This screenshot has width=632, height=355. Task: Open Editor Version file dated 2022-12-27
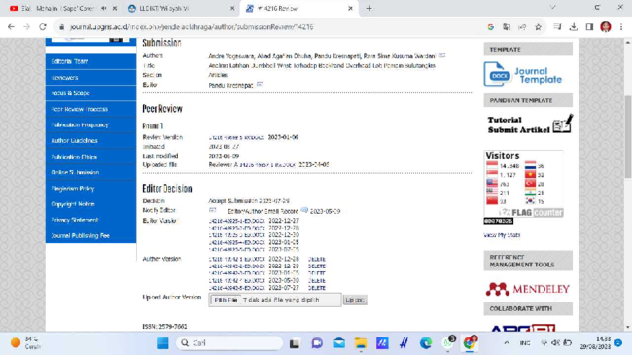point(237,221)
